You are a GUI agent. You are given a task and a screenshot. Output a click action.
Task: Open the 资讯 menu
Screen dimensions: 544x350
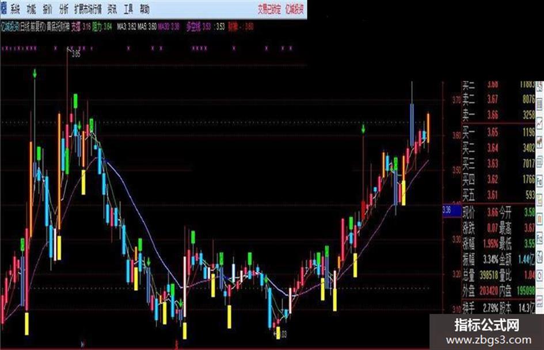(x=112, y=9)
